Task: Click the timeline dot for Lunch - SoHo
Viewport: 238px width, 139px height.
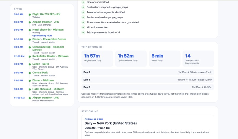Action: pos(30,64)
